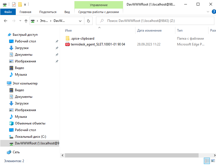Switch to large icons view layout

[213, 161]
